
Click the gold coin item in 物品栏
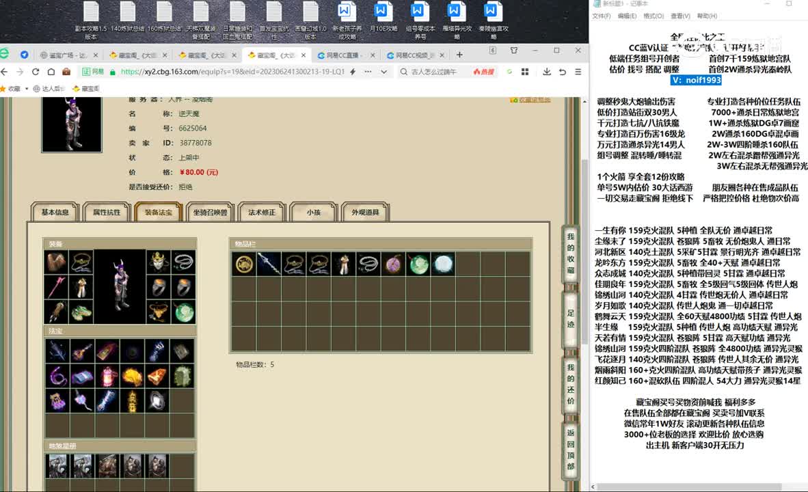pos(244,264)
